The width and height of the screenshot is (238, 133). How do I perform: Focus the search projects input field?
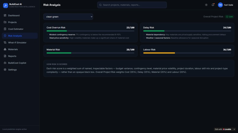pos(132,5)
